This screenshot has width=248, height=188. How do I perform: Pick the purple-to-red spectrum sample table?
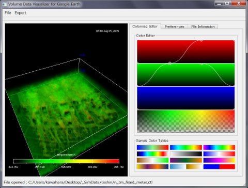[219, 147]
